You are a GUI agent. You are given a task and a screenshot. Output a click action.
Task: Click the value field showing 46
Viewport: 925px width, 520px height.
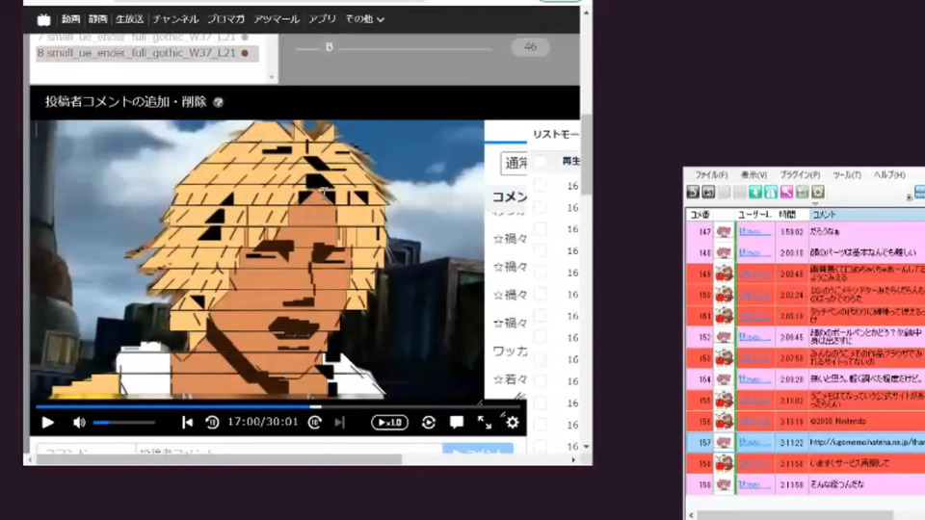[x=530, y=47]
